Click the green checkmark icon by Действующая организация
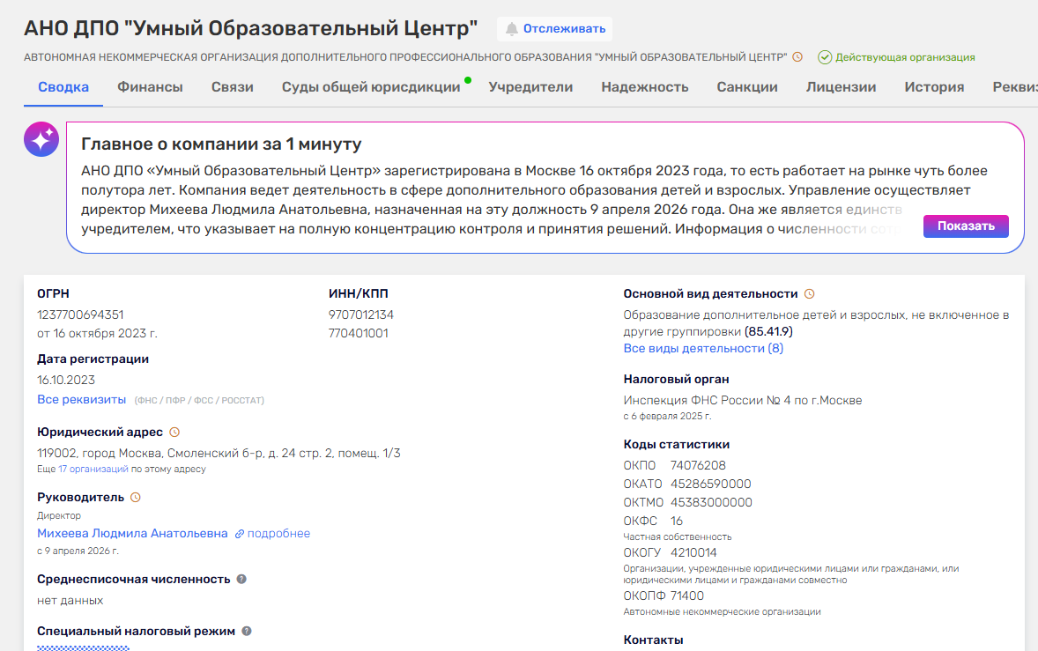This screenshot has height=651, width=1038. pyautogui.click(x=825, y=57)
